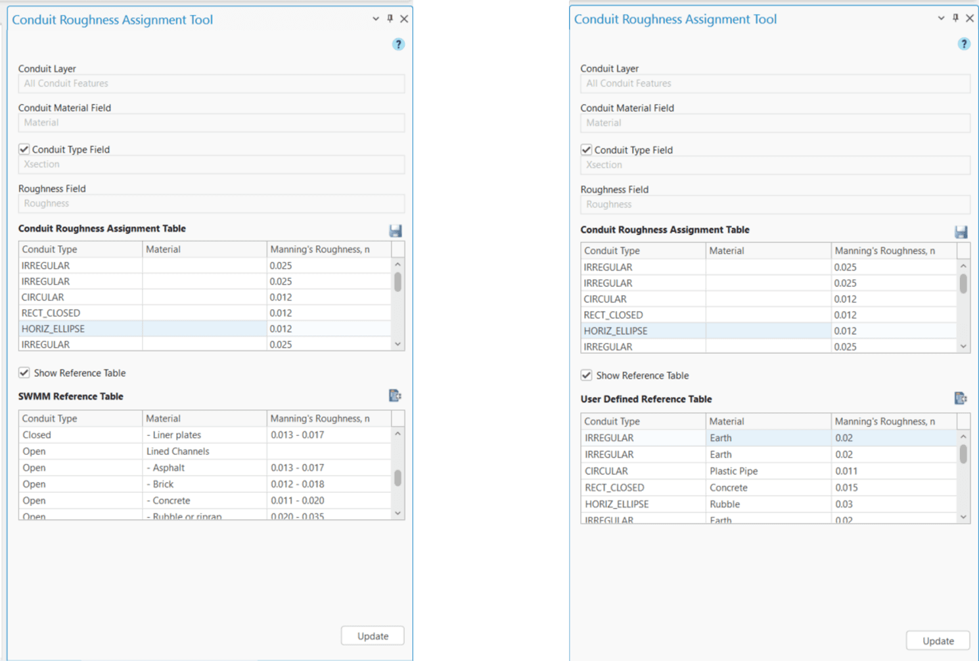Click the Help icon on the right panel
Viewport: 979px width, 661px height.
(964, 43)
